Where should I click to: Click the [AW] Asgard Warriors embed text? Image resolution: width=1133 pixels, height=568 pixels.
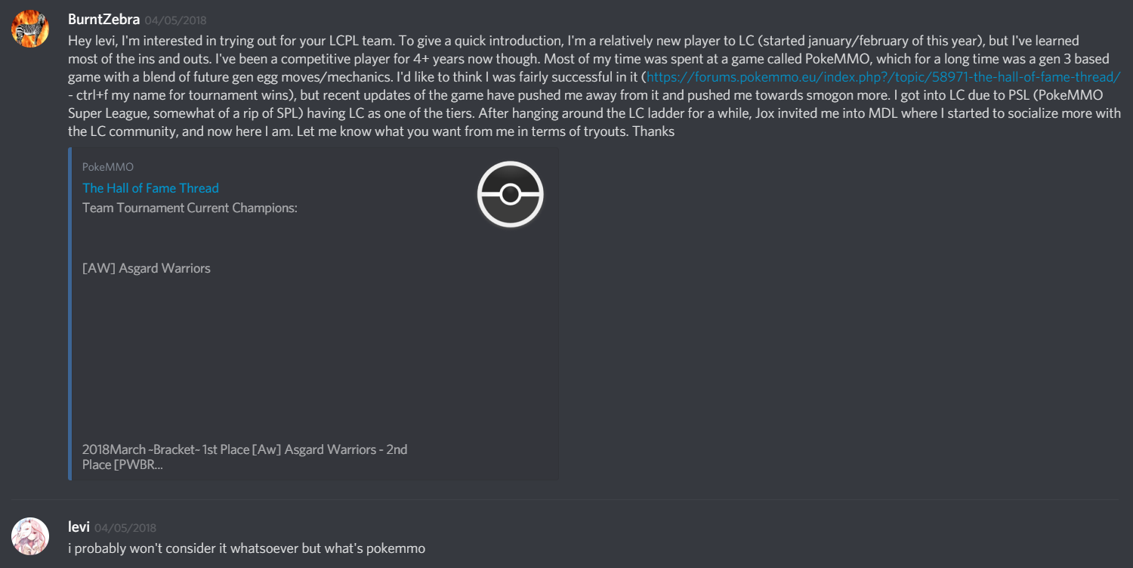[147, 268]
